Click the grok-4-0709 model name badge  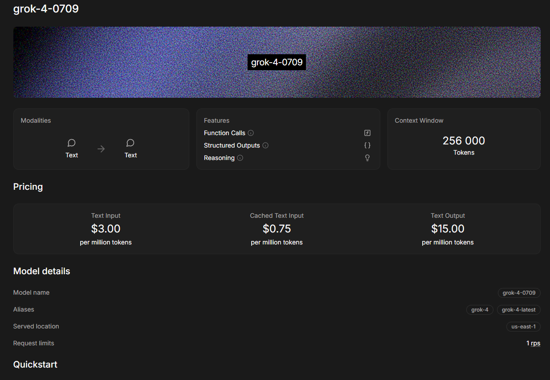[x=519, y=293]
